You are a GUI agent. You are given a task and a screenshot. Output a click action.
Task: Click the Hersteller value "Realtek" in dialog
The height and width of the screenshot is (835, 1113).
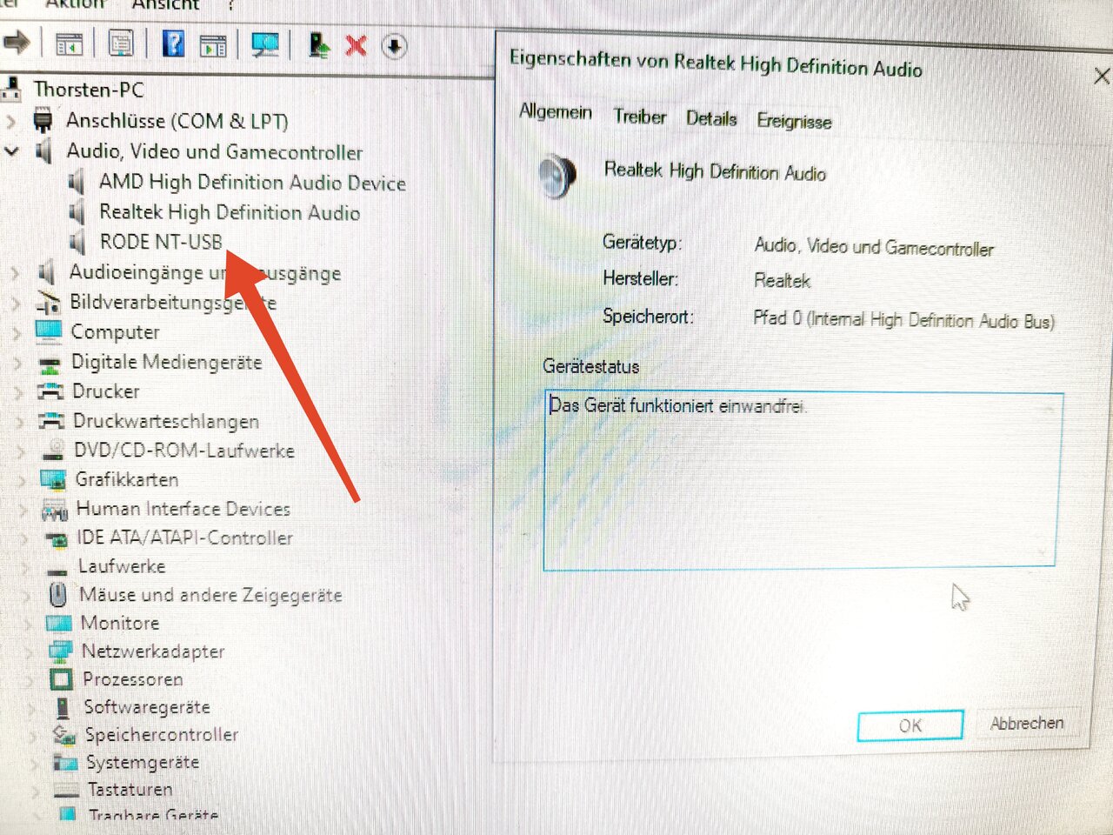coord(783,280)
